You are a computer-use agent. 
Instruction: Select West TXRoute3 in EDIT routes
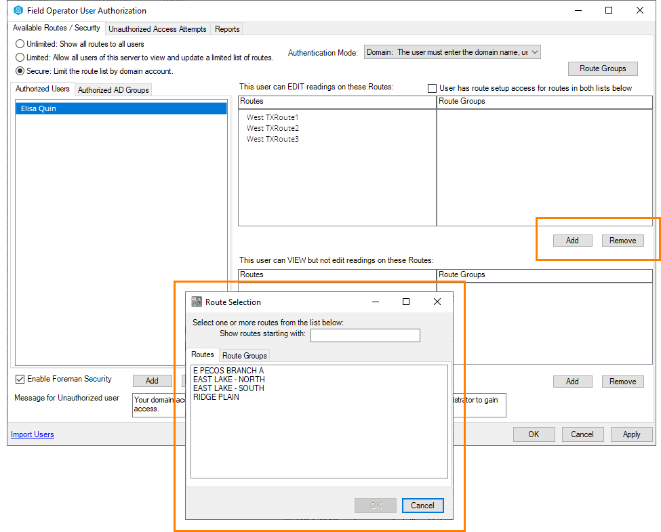pos(273,139)
